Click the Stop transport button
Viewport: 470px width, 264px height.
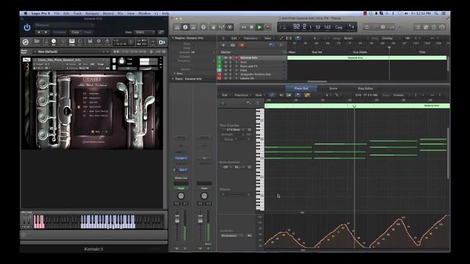251,27
